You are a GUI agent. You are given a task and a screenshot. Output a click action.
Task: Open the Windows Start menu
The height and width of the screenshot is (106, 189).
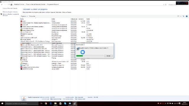pyautogui.click(x=2, y=103)
